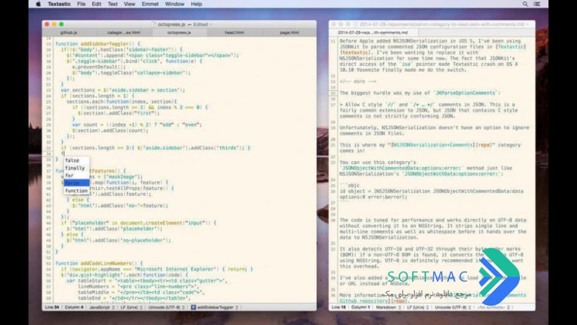
Task: Open Unicode (UTF-8) encoding dropdown in octopress.js window
Action: 166,307
